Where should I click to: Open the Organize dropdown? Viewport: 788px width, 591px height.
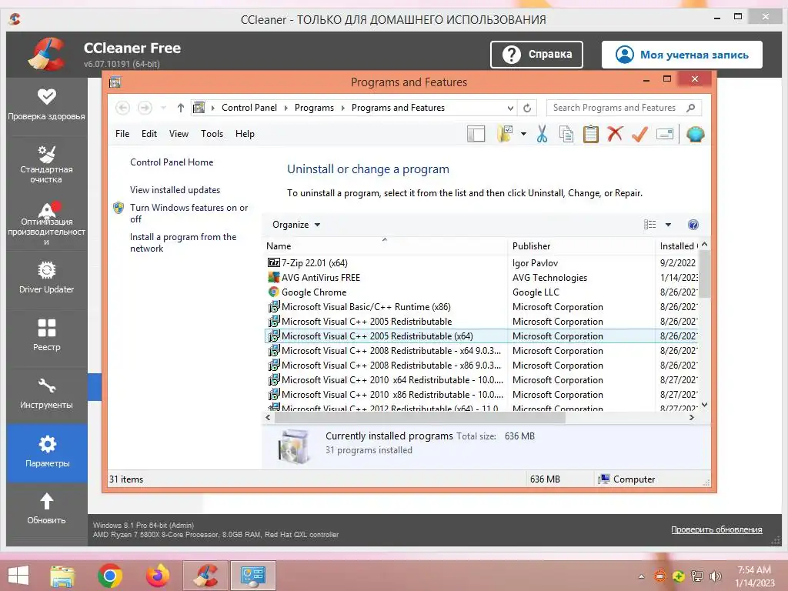click(x=296, y=225)
